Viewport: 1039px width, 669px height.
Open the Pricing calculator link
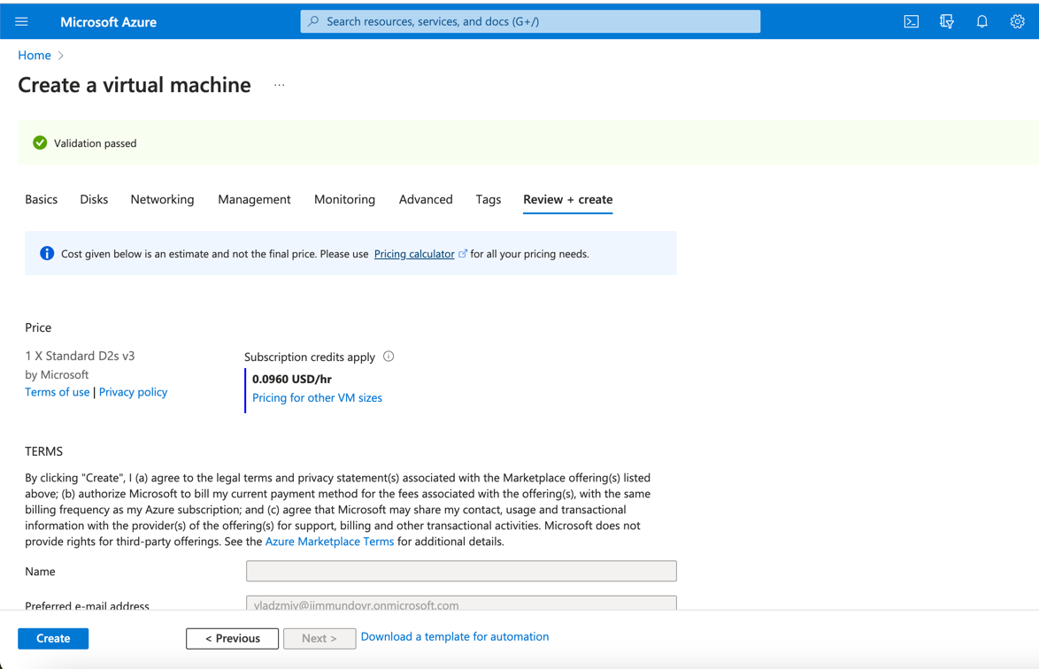point(414,254)
